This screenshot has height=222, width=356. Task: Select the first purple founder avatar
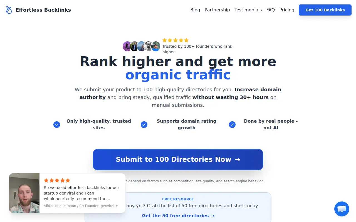click(127, 46)
